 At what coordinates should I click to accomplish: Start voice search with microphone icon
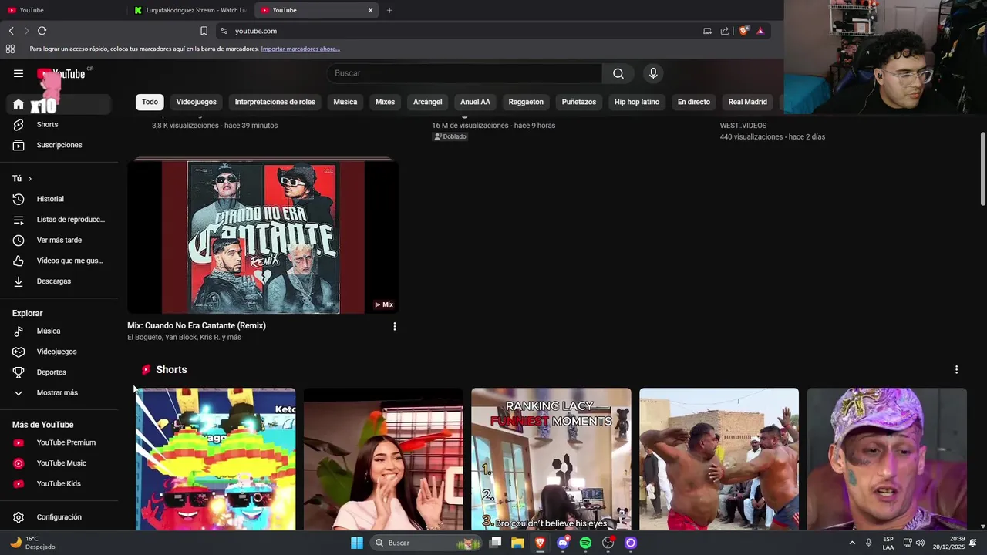click(653, 73)
